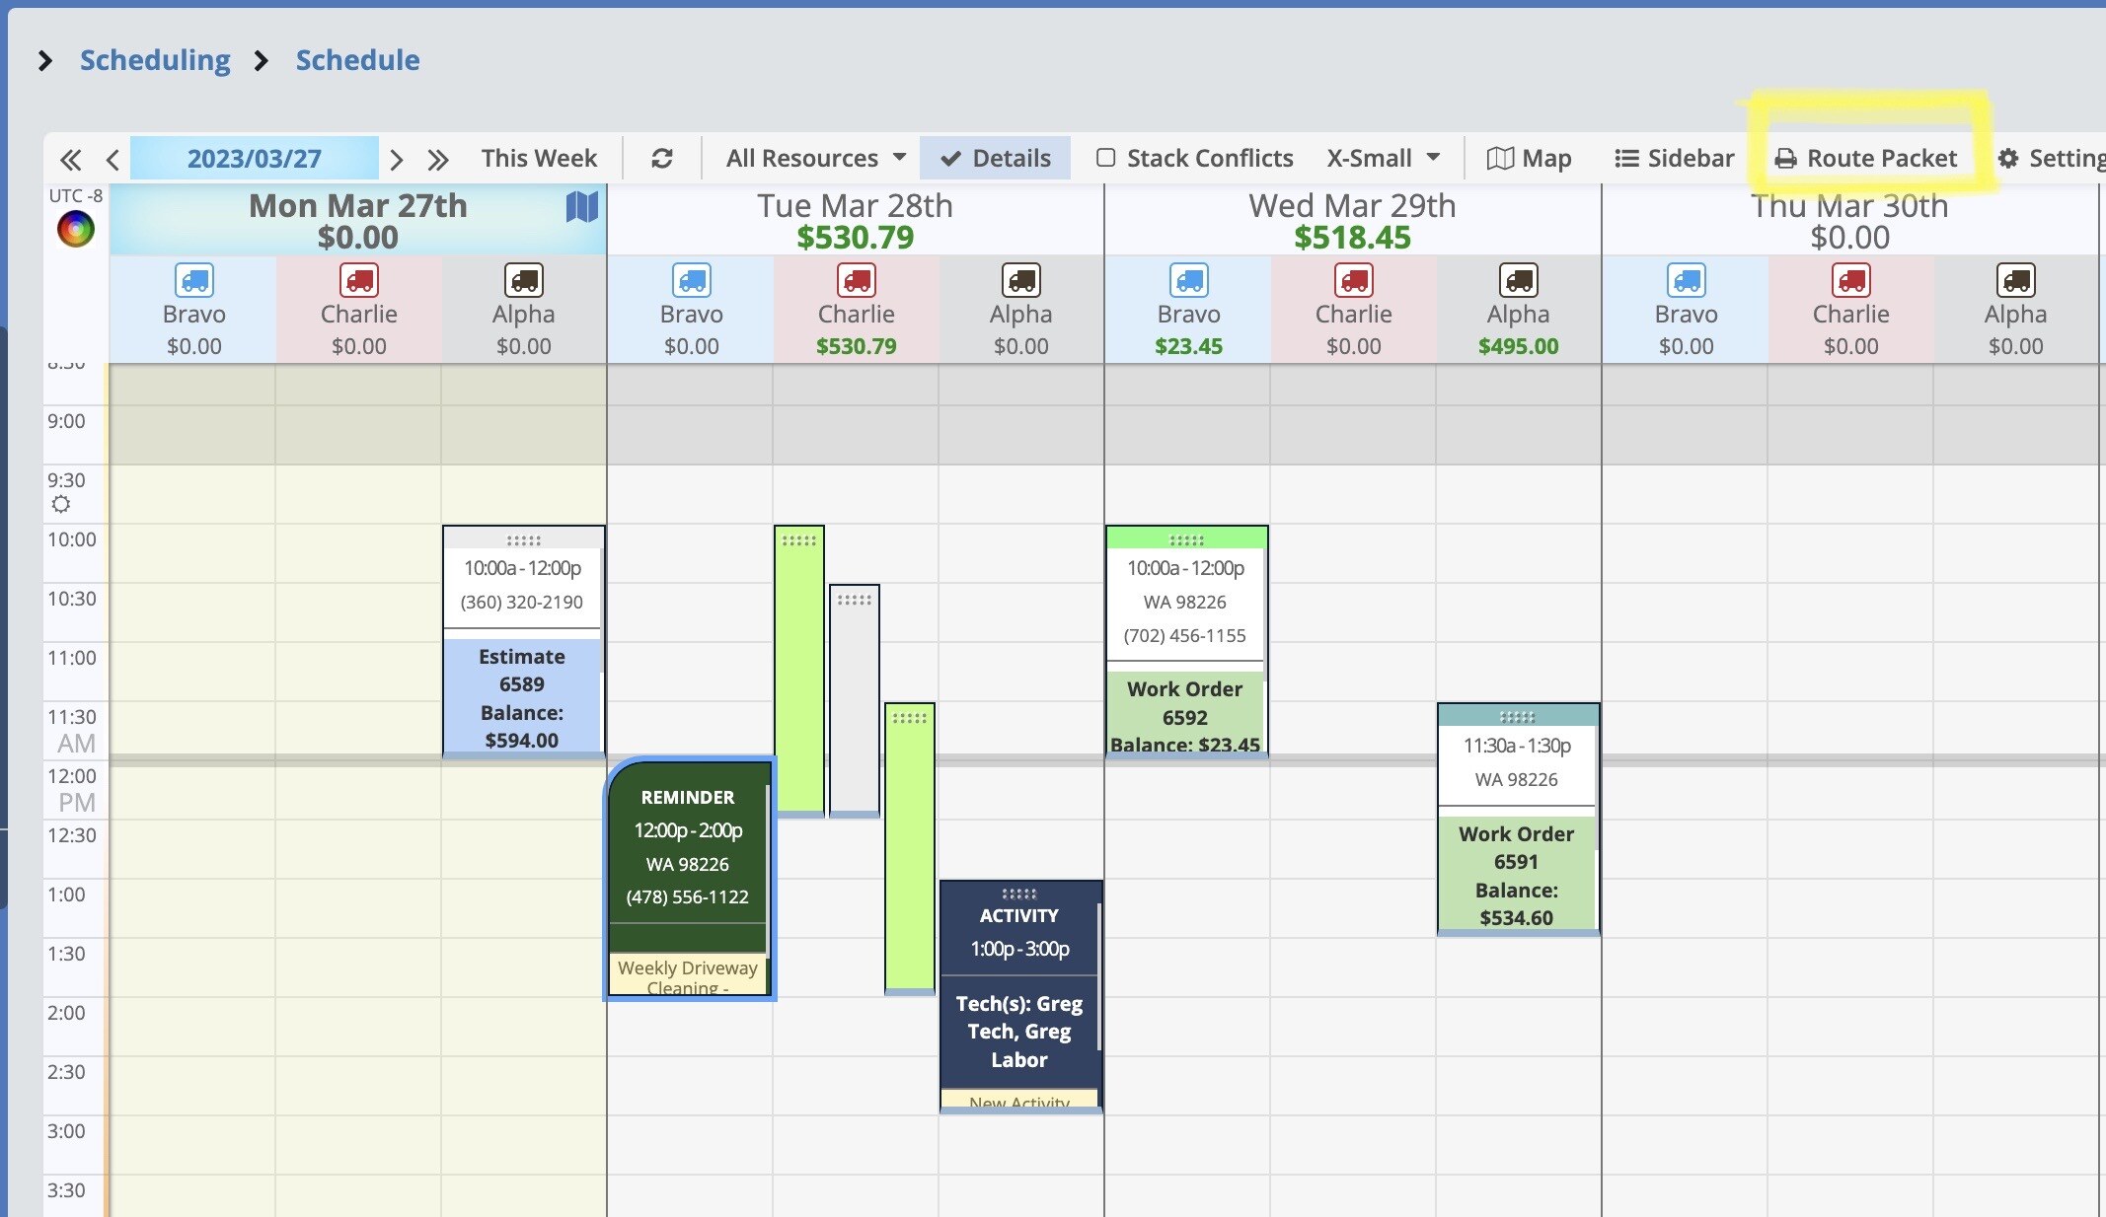Open the X-Small size dropdown
Viewport: 2106px width, 1217px height.
pos(1383,158)
